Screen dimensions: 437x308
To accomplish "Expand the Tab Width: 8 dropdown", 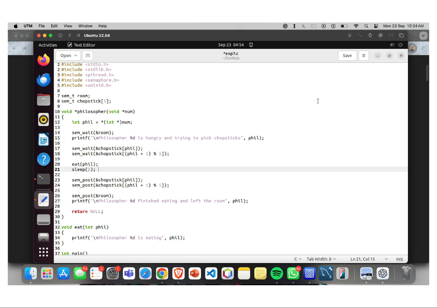I will pyautogui.click(x=321, y=259).
